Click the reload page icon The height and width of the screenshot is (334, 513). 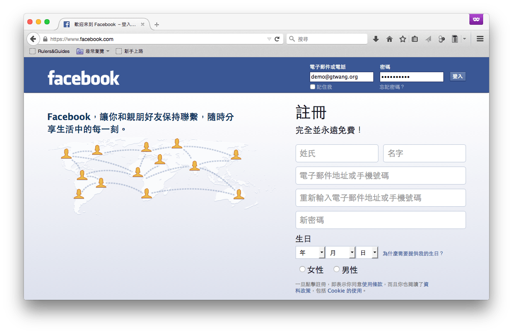(277, 38)
